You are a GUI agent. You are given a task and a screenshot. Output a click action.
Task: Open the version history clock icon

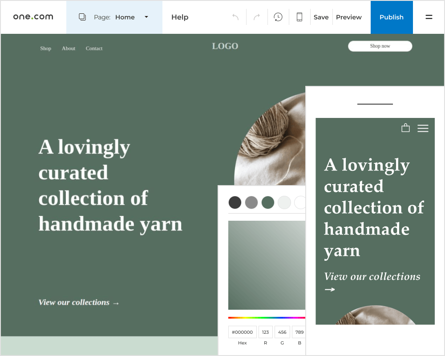point(278,17)
